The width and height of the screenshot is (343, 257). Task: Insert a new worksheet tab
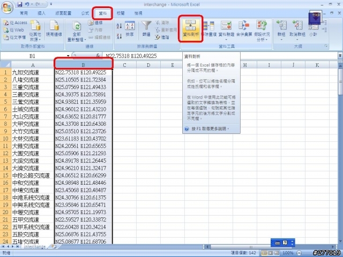click(x=54, y=246)
